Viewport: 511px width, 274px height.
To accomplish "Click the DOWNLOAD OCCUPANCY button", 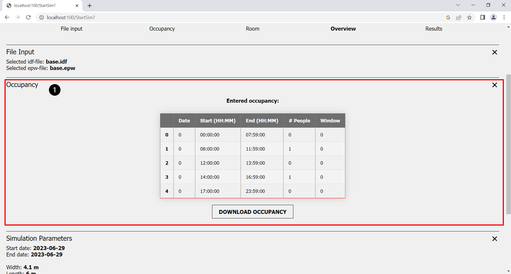I will pos(253,212).
